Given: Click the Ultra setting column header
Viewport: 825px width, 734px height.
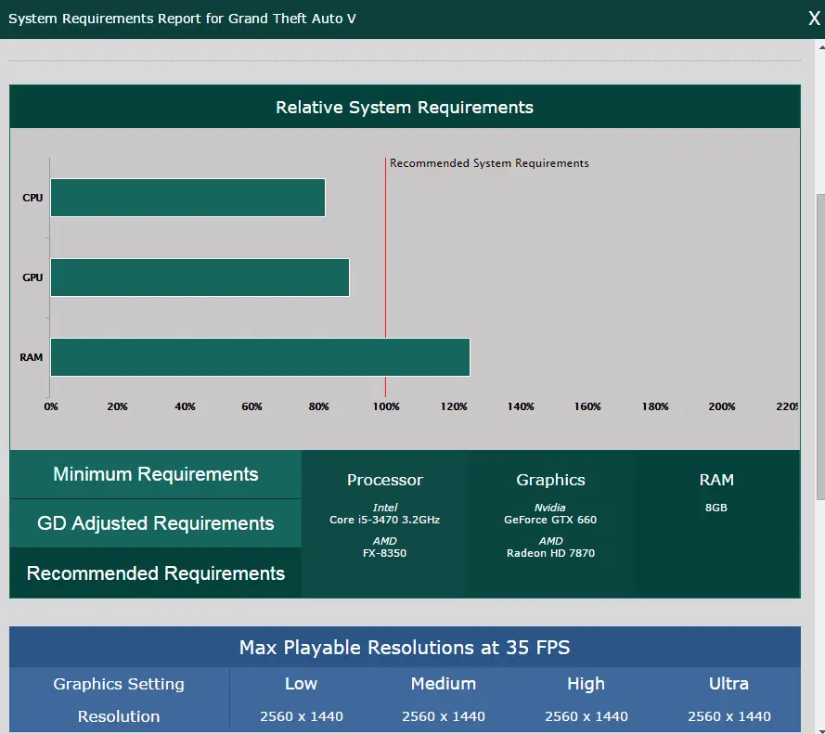Looking at the screenshot, I should (x=728, y=684).
